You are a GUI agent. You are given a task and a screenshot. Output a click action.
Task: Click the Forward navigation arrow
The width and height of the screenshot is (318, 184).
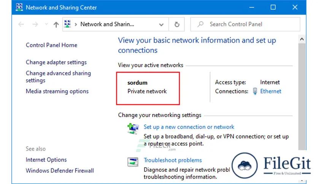pos(35,24)
